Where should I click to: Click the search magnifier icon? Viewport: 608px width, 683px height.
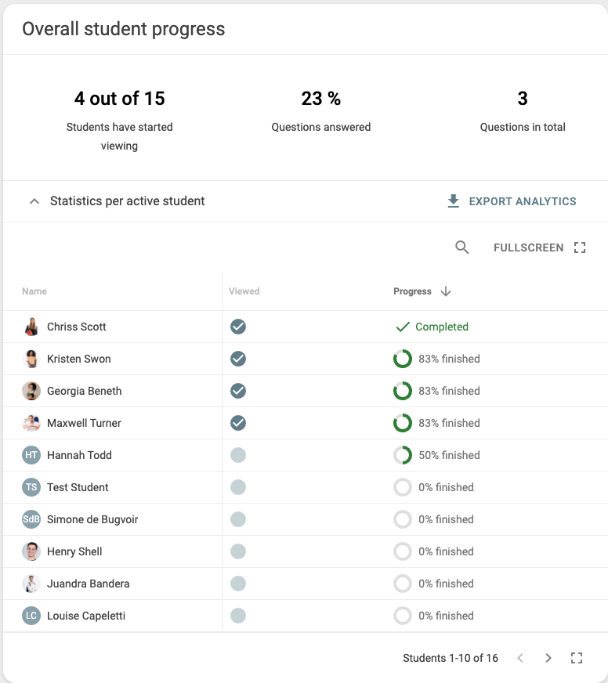tap(462, 248)
